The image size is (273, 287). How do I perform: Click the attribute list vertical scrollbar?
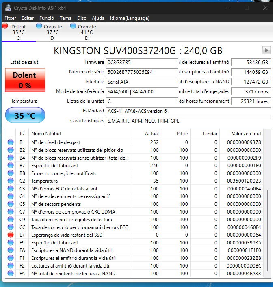click(267, 230)
